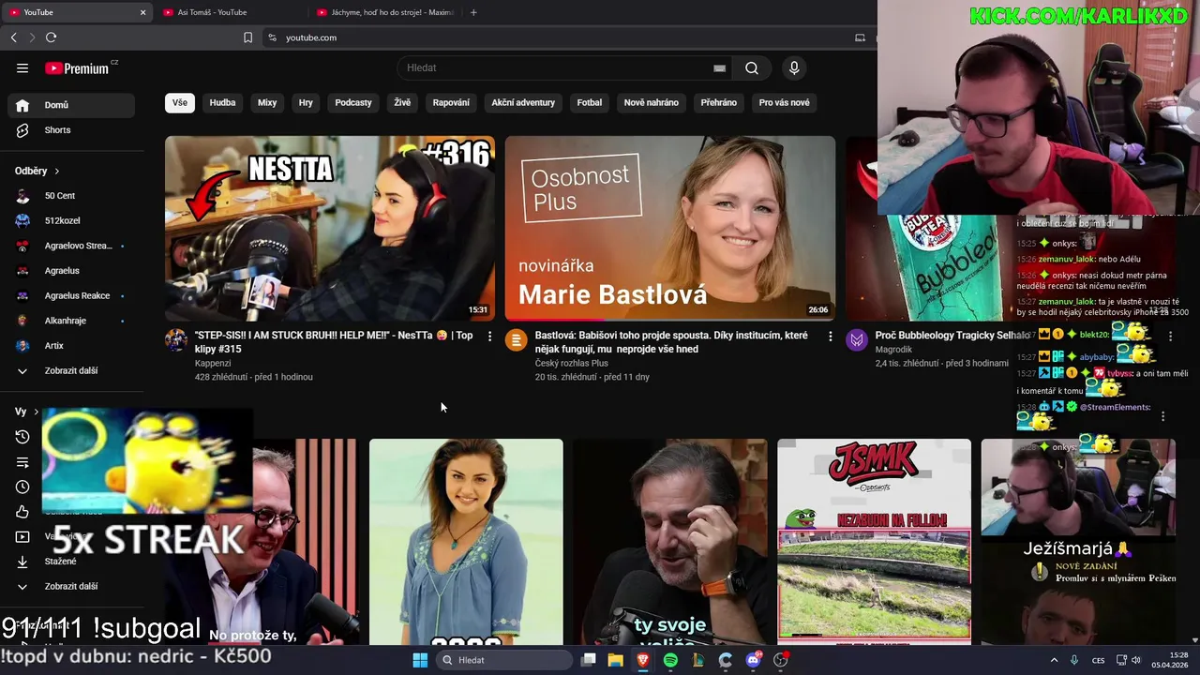Viewport: 1200px width, 675px height.
Task: Bookmark this page in address bar
Action: [x=247, y=37]
